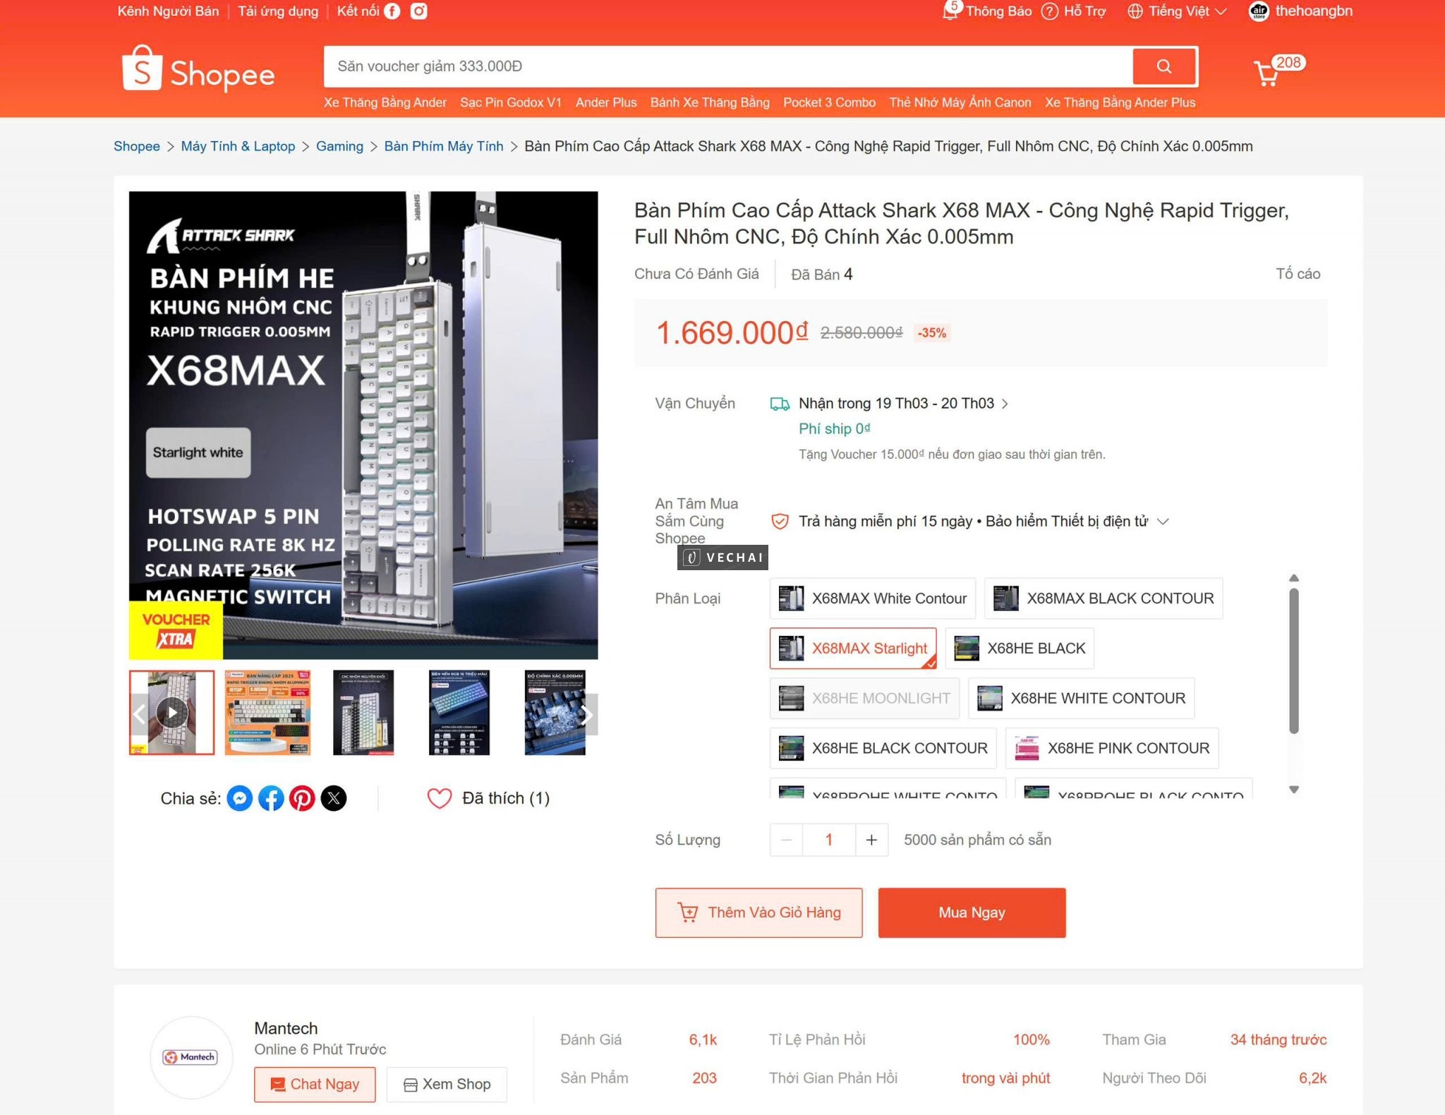
Task: Share product on X icon
Action: [334, 798]
